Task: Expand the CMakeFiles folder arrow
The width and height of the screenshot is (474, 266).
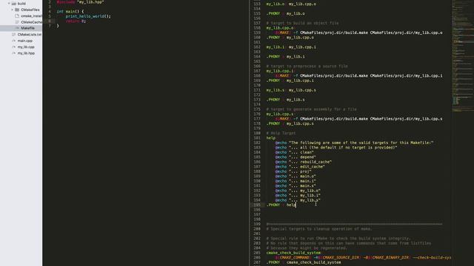Action: point(13,10)
